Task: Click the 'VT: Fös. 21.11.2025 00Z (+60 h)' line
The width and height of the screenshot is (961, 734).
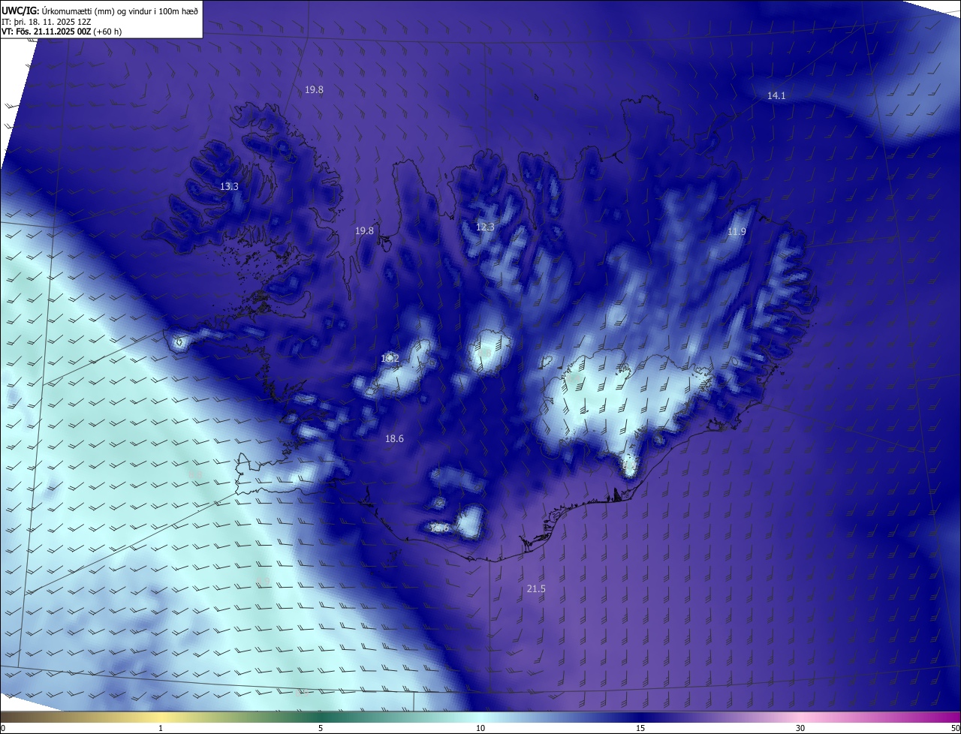Action: pyautogui.click(x=62, y=32)
